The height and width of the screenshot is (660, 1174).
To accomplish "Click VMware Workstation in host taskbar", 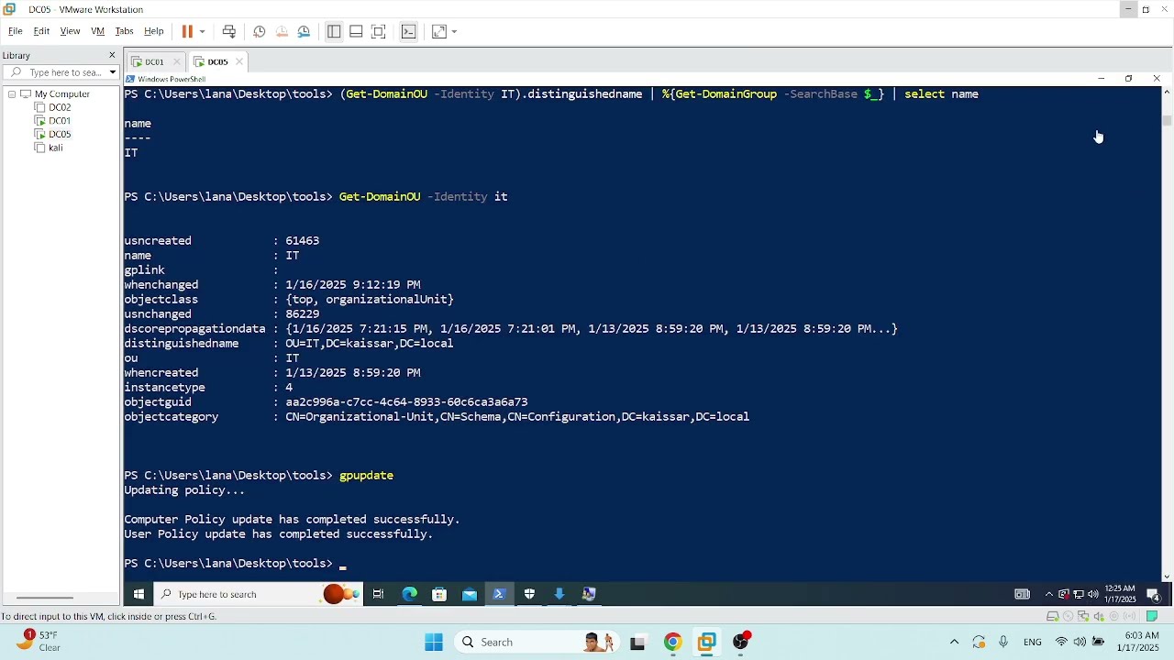I will click(707, 642).
